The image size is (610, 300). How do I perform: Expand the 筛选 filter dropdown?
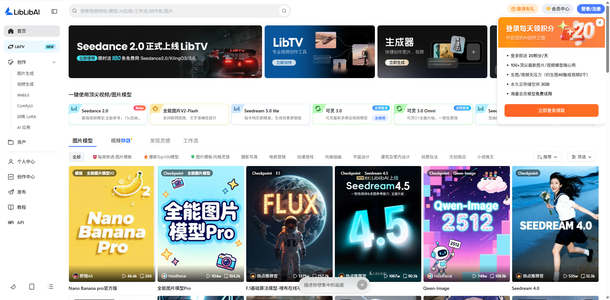[581, 157]
